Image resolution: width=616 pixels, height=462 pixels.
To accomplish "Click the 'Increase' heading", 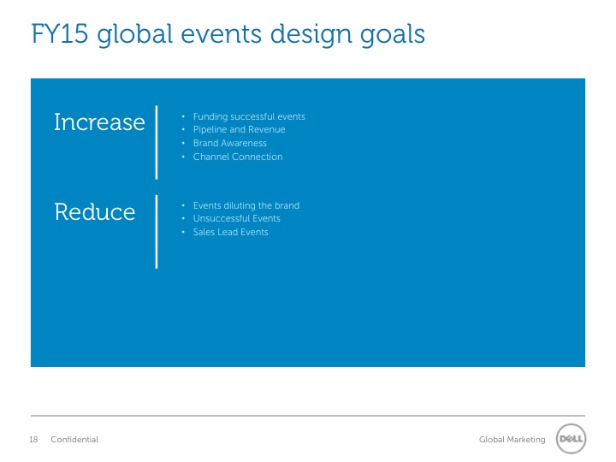I will 99,121.
